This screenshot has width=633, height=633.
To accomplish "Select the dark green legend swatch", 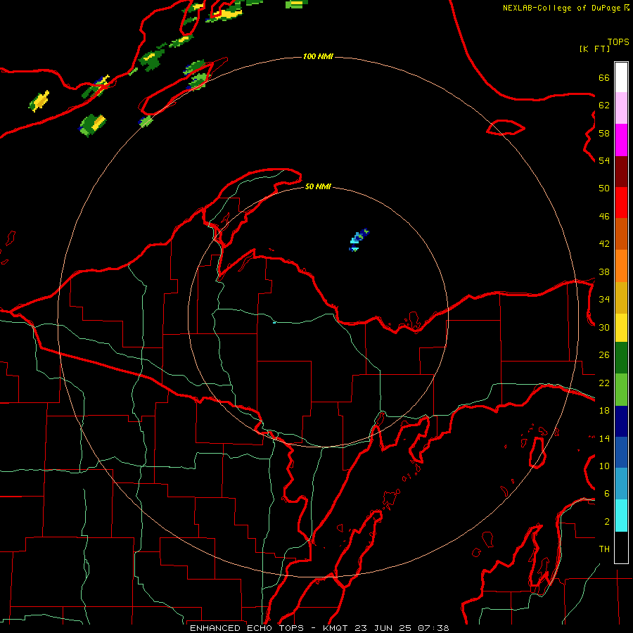I will 621,358.
